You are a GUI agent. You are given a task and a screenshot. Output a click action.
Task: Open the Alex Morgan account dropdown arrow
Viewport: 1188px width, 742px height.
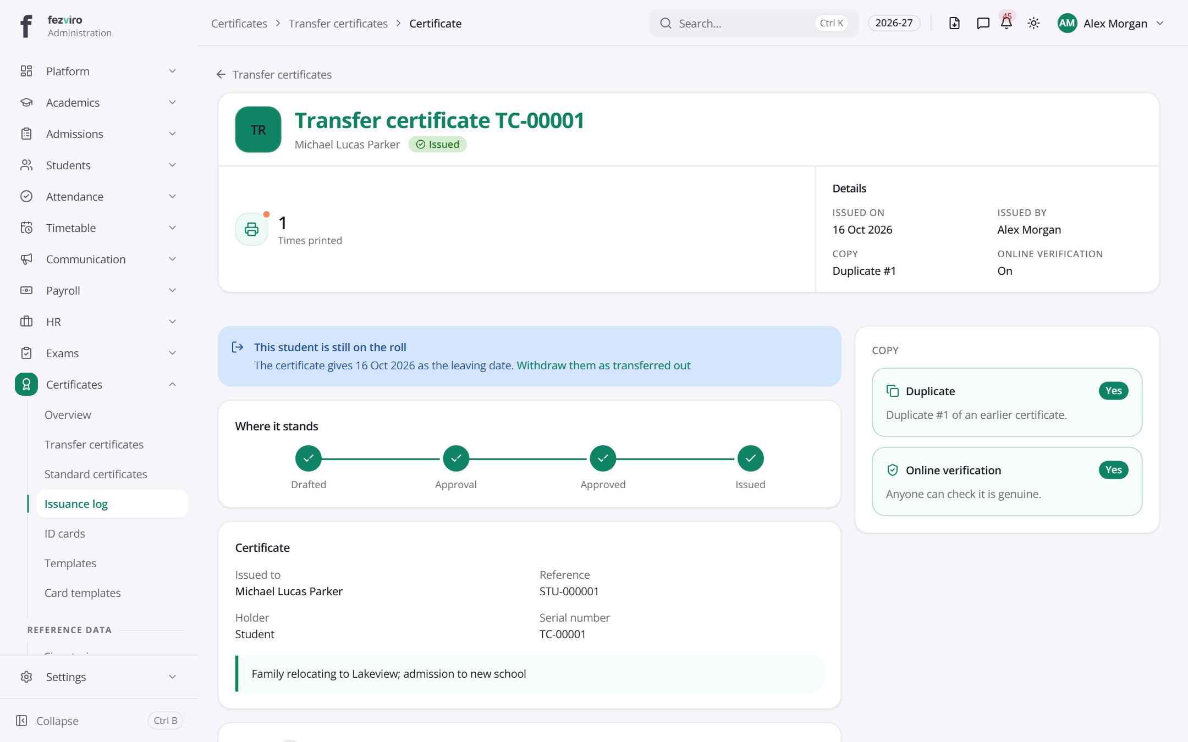click(x=1160, y=23)
